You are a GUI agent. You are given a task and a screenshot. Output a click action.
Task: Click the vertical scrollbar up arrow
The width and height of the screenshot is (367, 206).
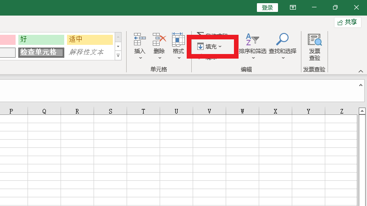click(x=362, y=111)
